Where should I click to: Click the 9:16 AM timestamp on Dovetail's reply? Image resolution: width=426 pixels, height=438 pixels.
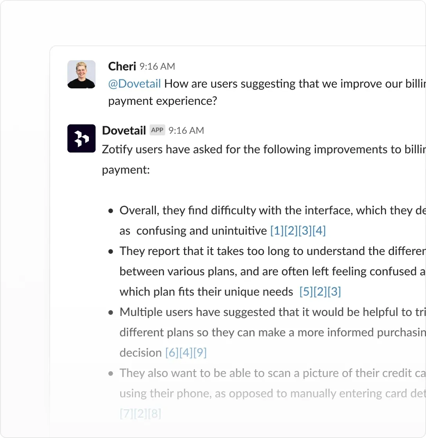point(186,130)
